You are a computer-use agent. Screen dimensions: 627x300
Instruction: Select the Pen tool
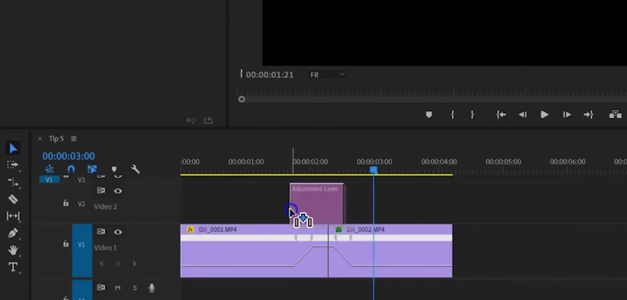coord(13,233)
